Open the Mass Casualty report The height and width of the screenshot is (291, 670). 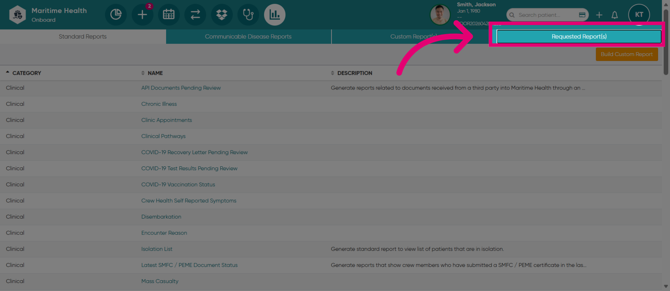pyautogui.click(x=159, y=281)
